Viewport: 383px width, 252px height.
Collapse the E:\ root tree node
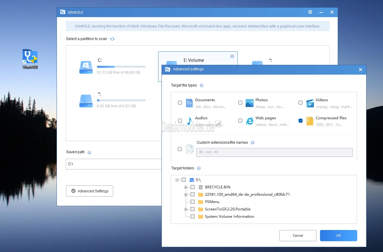(177, 180)
